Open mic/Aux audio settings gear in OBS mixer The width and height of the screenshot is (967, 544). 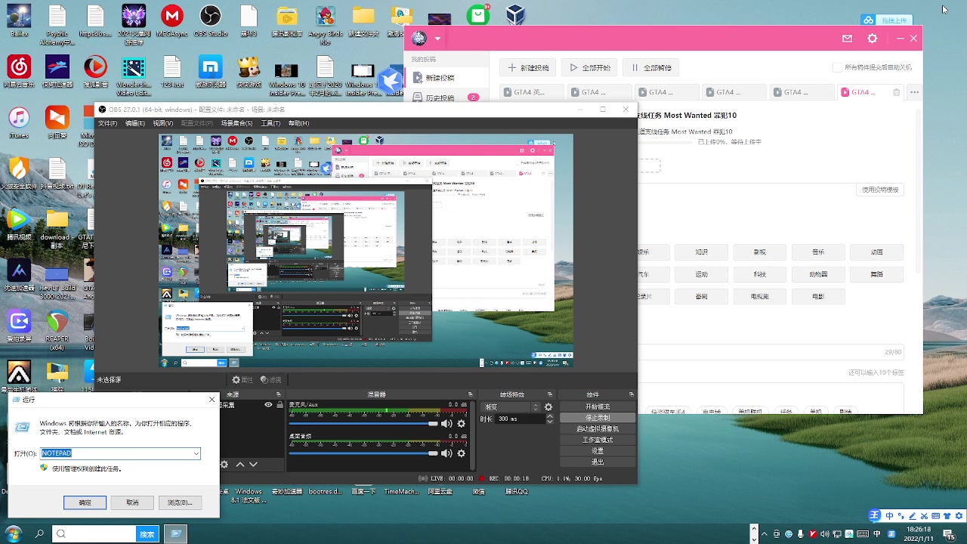(462, 424)
